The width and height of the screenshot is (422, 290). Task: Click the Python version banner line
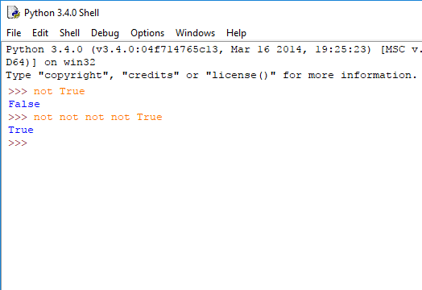click(x=213, y=50)
